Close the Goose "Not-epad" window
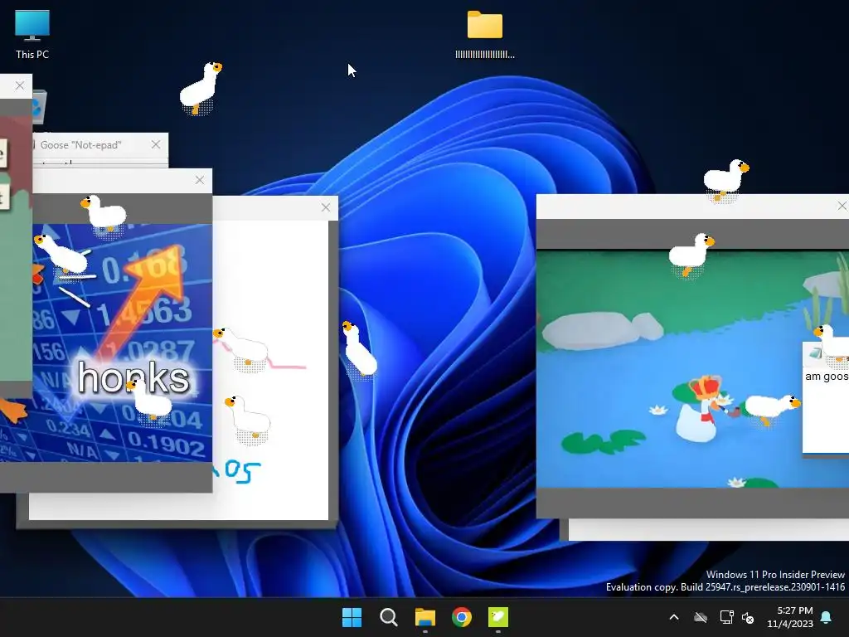Viewport: 849px width, 637px height. pyautogui.click(x=156, y=144)
